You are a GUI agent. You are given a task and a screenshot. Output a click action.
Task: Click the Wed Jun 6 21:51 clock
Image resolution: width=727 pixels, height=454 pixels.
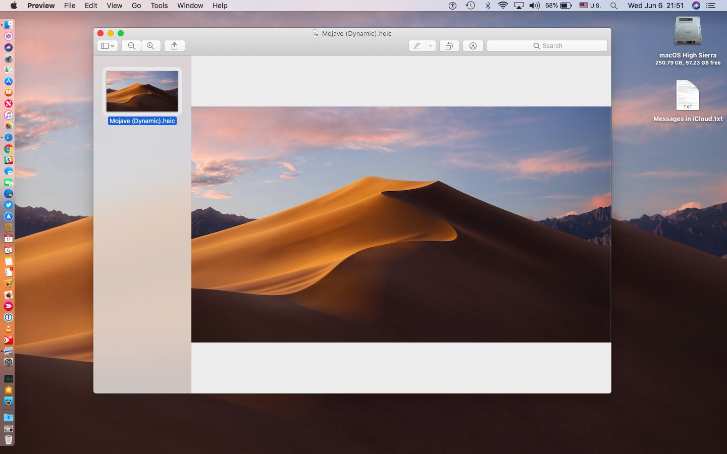(x=655, y=6)
